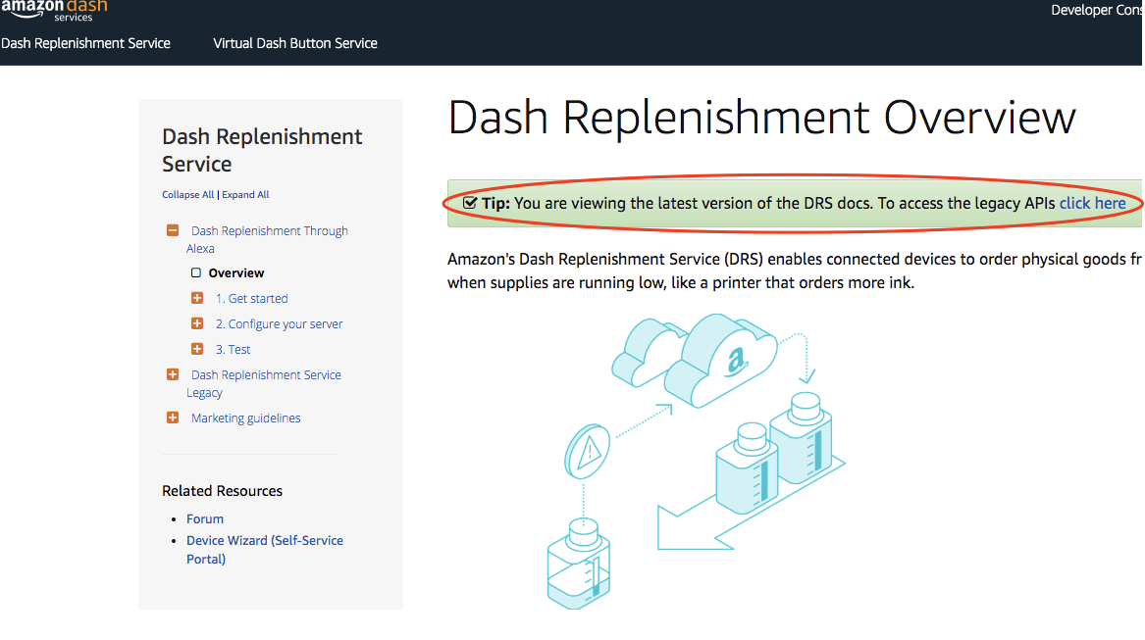Click the DRS cloud and bottles illustration
This screenshot has height=640, width=1145.
(696, 462)
